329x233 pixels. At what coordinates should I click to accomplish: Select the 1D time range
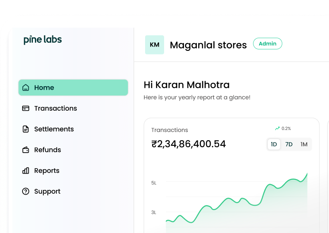274,144
